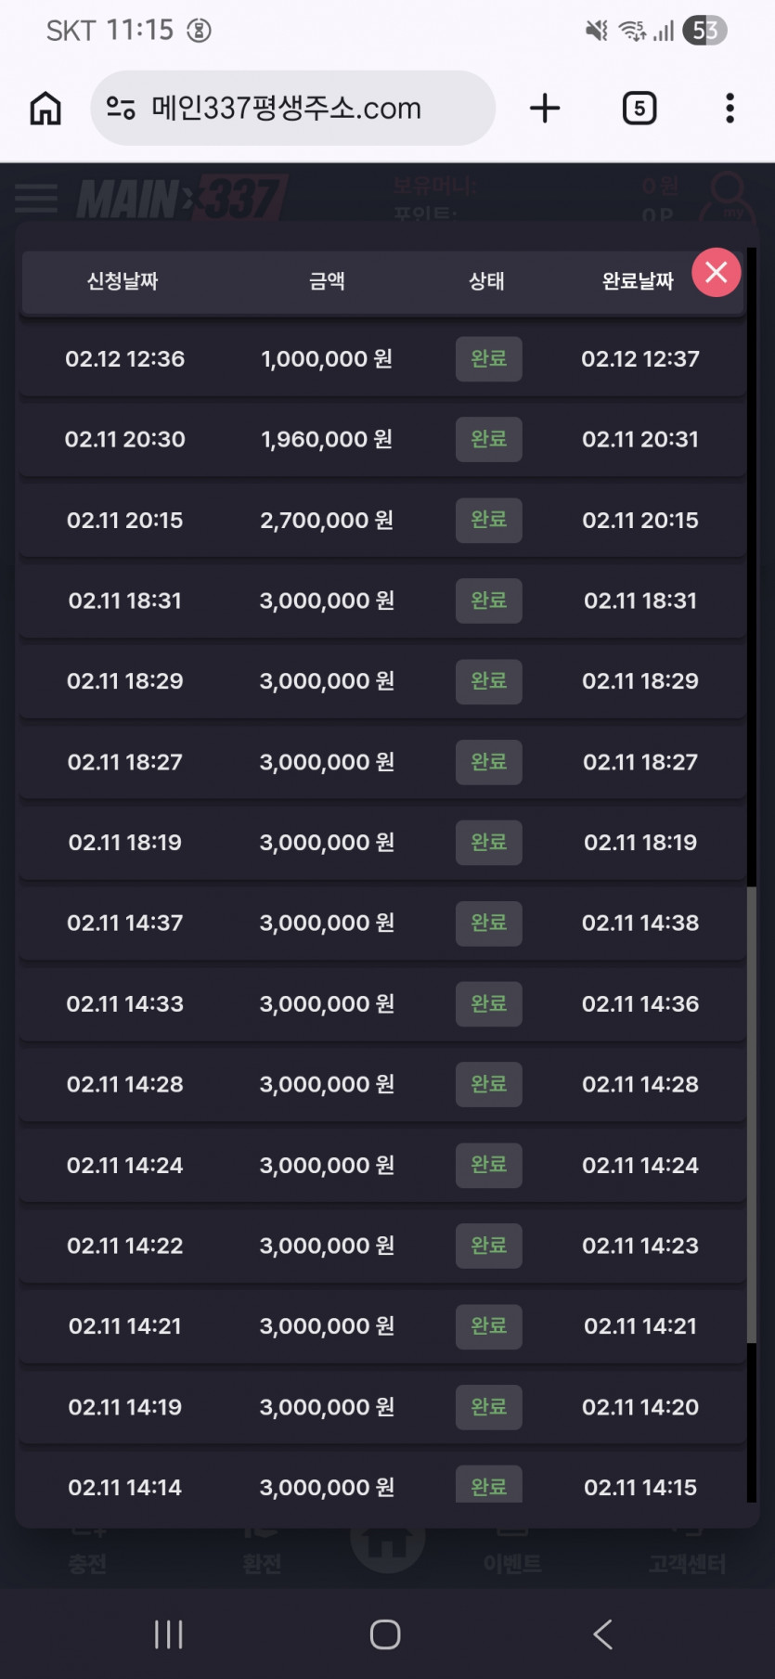Select the 금액 column header
The image size is (775, 1679).
pos(327,281)
